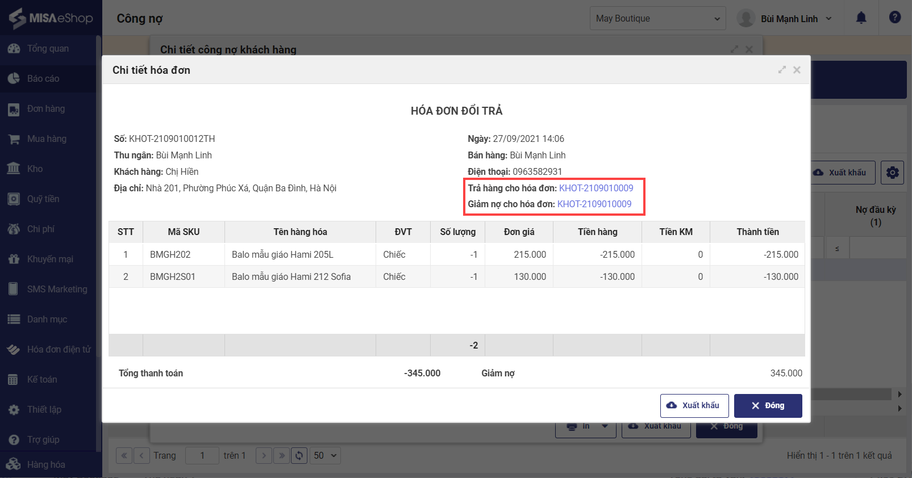Open the Thiết lập gear icon
Image resolution: width=912 pixels, height=478 pixels.
click(14, 409)
